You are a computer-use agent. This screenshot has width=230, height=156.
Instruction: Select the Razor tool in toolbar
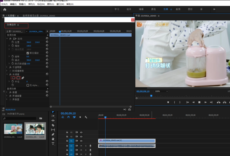(x=53, y=125)
